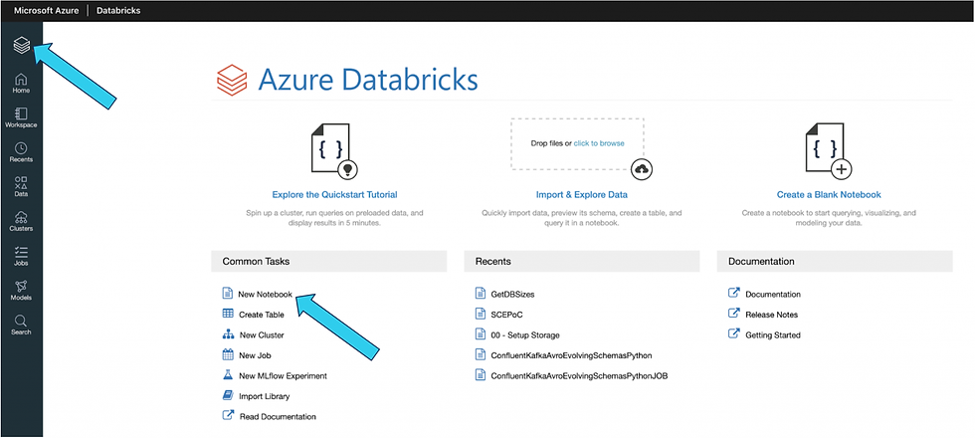975x438 pixels.
Task: Click the 00 - Setup Storage notebook icon
Action: point(480,334)
